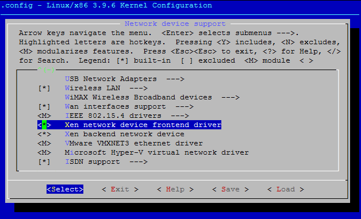
Task: Toggle the Wan interfaces support checkbox
Action: tap(44, 106)
